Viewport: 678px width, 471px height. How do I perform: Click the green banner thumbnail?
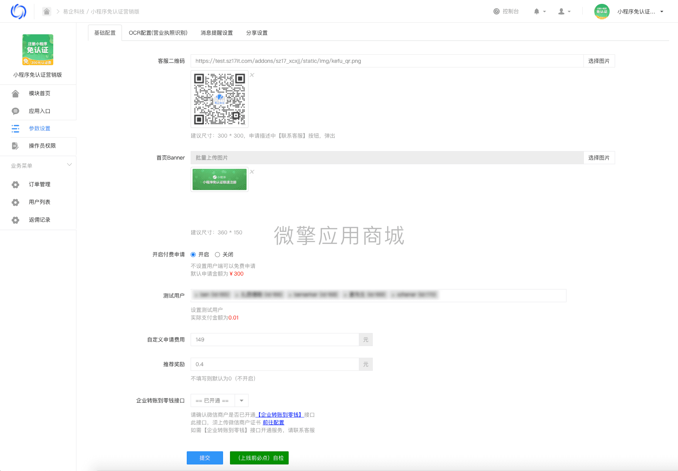(220, 180)
